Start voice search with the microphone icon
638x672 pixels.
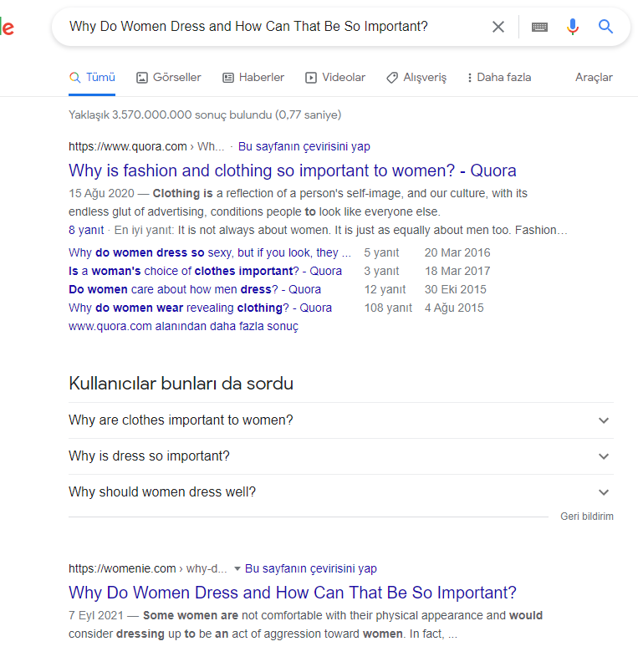tap(573, 27)
